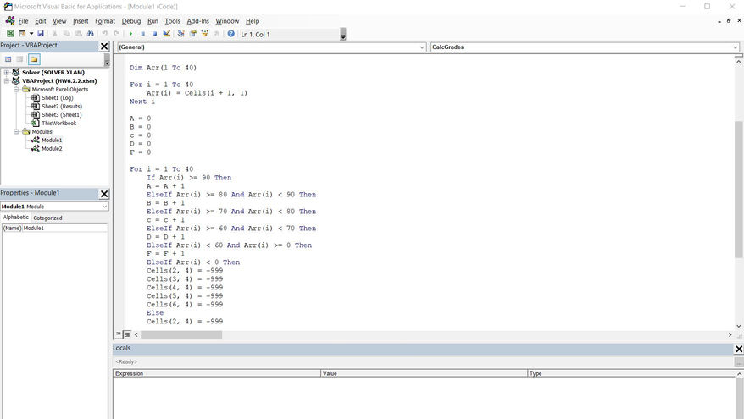Click the Undo arrow icon
744x419 pixels.
[105, 34]
